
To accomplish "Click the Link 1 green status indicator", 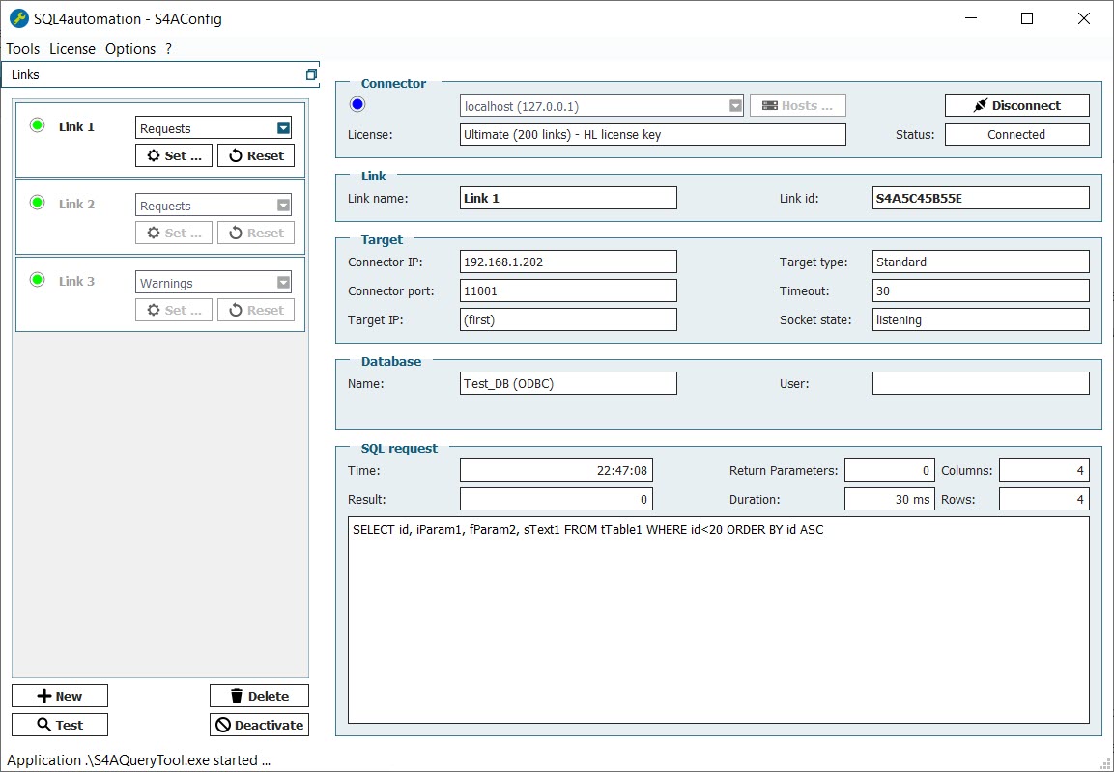I will pos(38,125).
